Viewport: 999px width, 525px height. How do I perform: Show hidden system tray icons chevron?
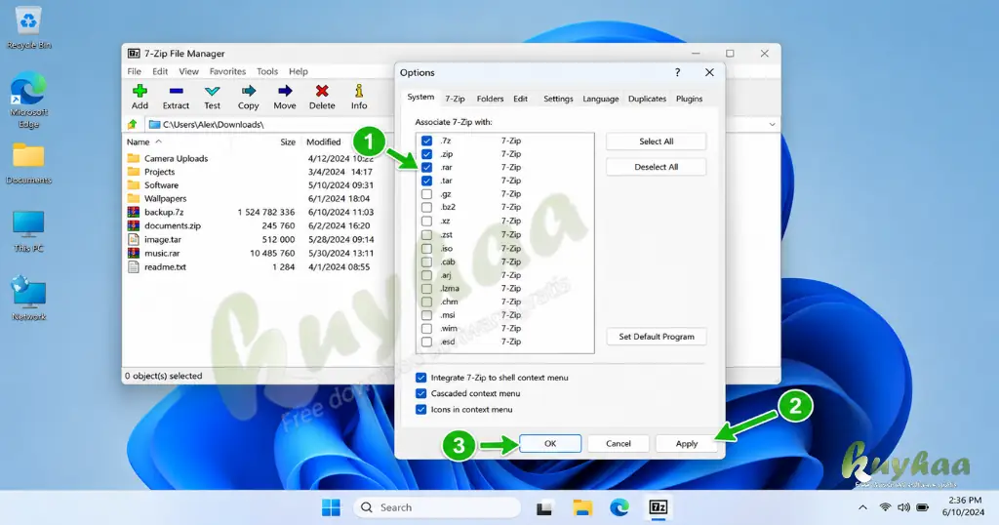coord(862,507)
